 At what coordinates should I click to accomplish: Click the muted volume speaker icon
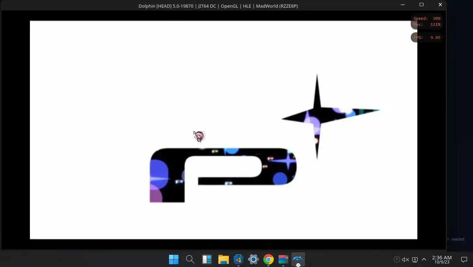(x=405, y=259)
